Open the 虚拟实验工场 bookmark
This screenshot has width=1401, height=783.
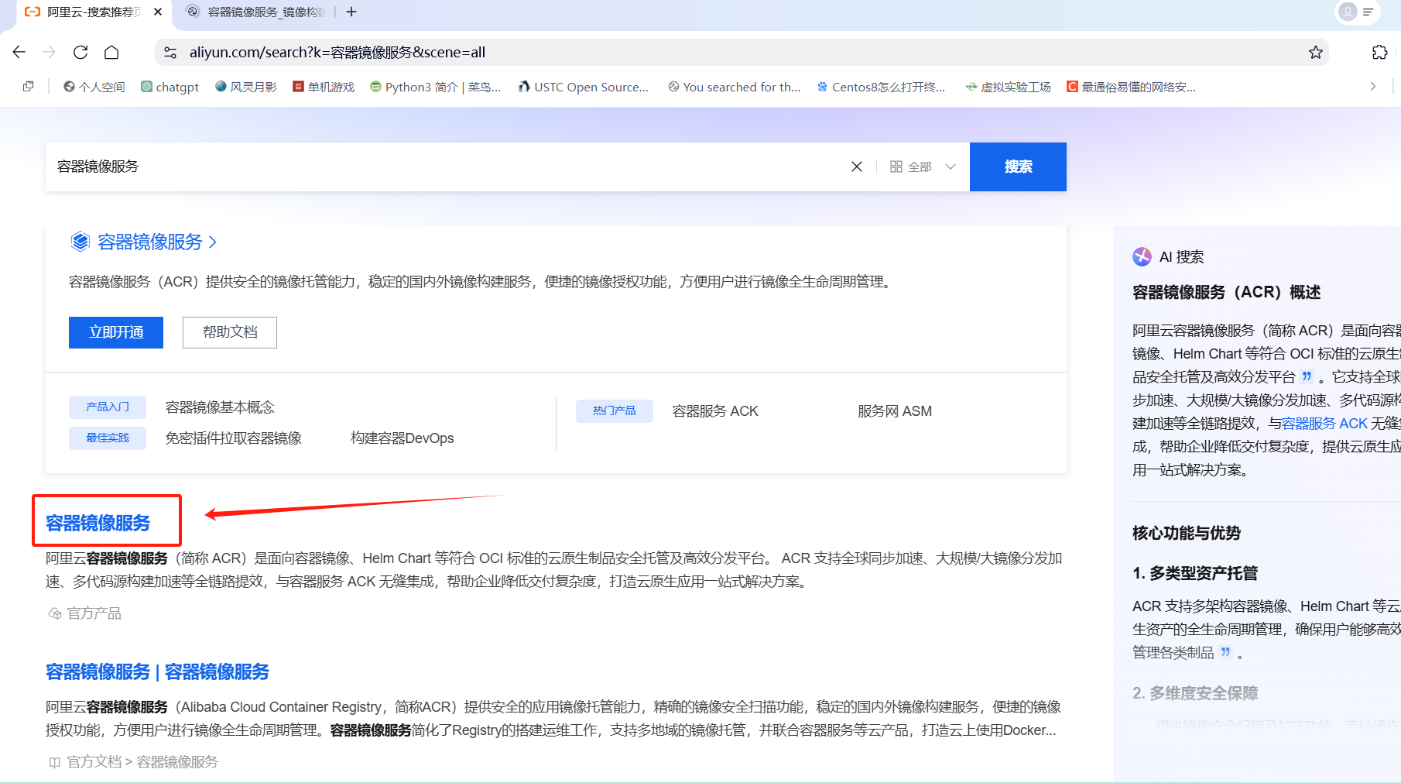point(1009,87)
